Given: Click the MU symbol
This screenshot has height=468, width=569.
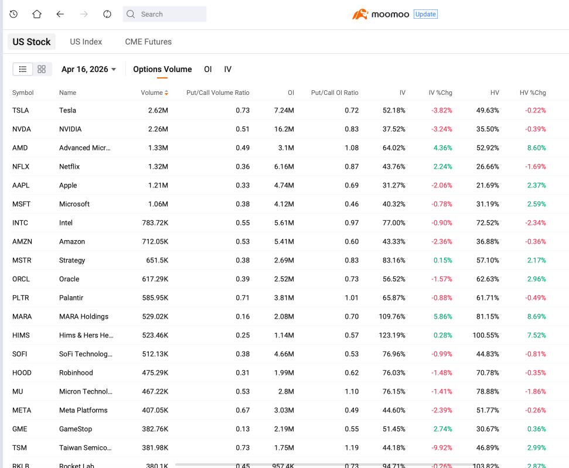Looking at the screenshot, I should 18,391.
